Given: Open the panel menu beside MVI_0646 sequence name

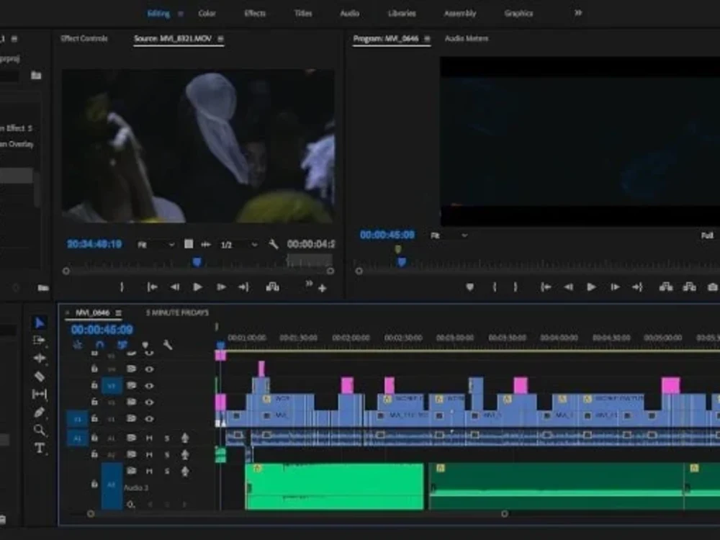Looking at the screenshot, I should 119,312.
